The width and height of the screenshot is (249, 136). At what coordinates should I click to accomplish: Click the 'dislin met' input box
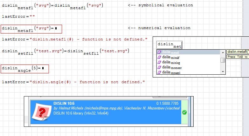169,45
